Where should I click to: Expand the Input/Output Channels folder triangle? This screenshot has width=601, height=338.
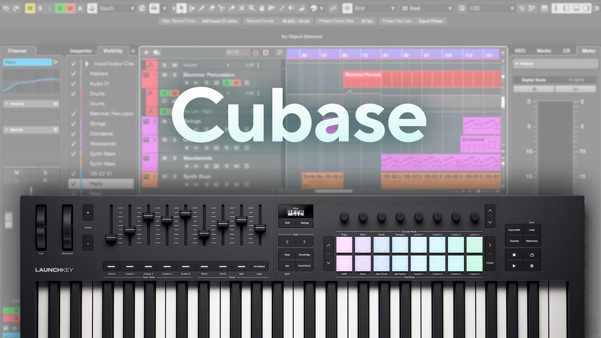click(87, 63)
